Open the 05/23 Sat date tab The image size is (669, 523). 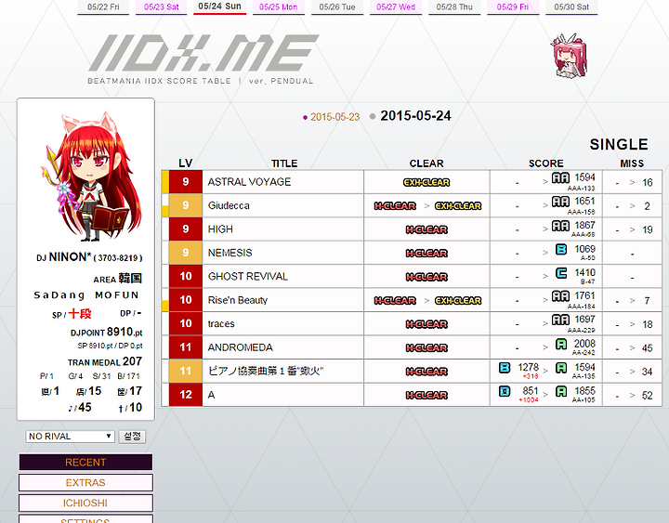point(162,7)
